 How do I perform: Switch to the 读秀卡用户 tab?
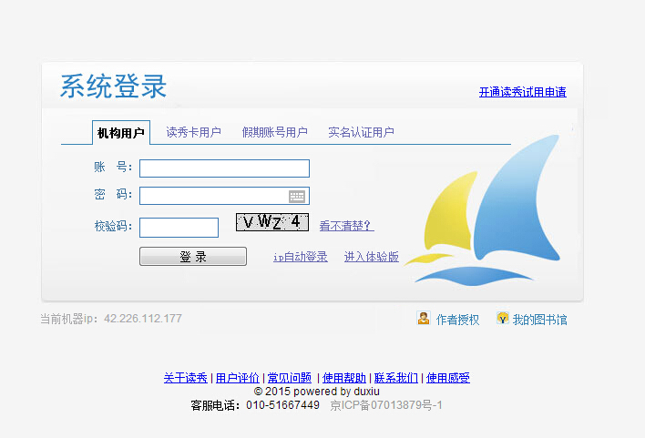[x=193, y=133]
